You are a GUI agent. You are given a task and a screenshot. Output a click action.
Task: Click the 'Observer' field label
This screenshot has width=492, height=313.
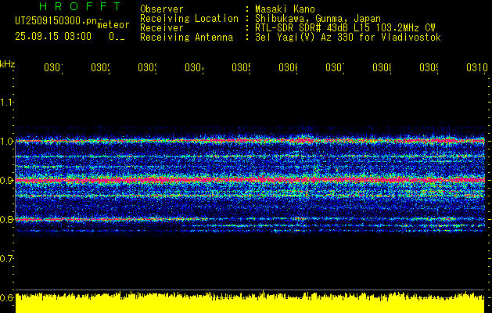click(x=162, y=9)
